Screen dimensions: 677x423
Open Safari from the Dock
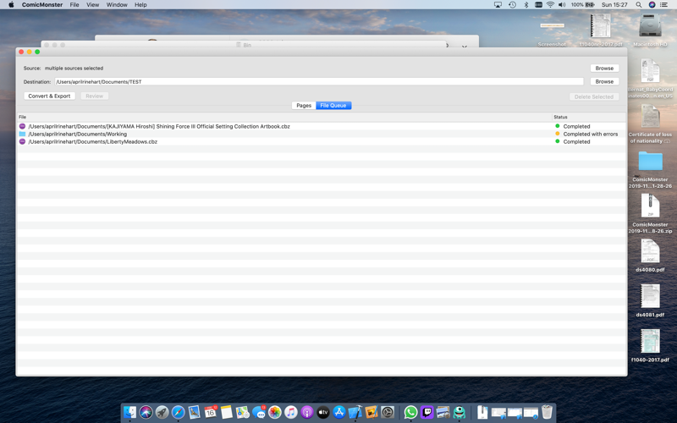pos(178,412)
